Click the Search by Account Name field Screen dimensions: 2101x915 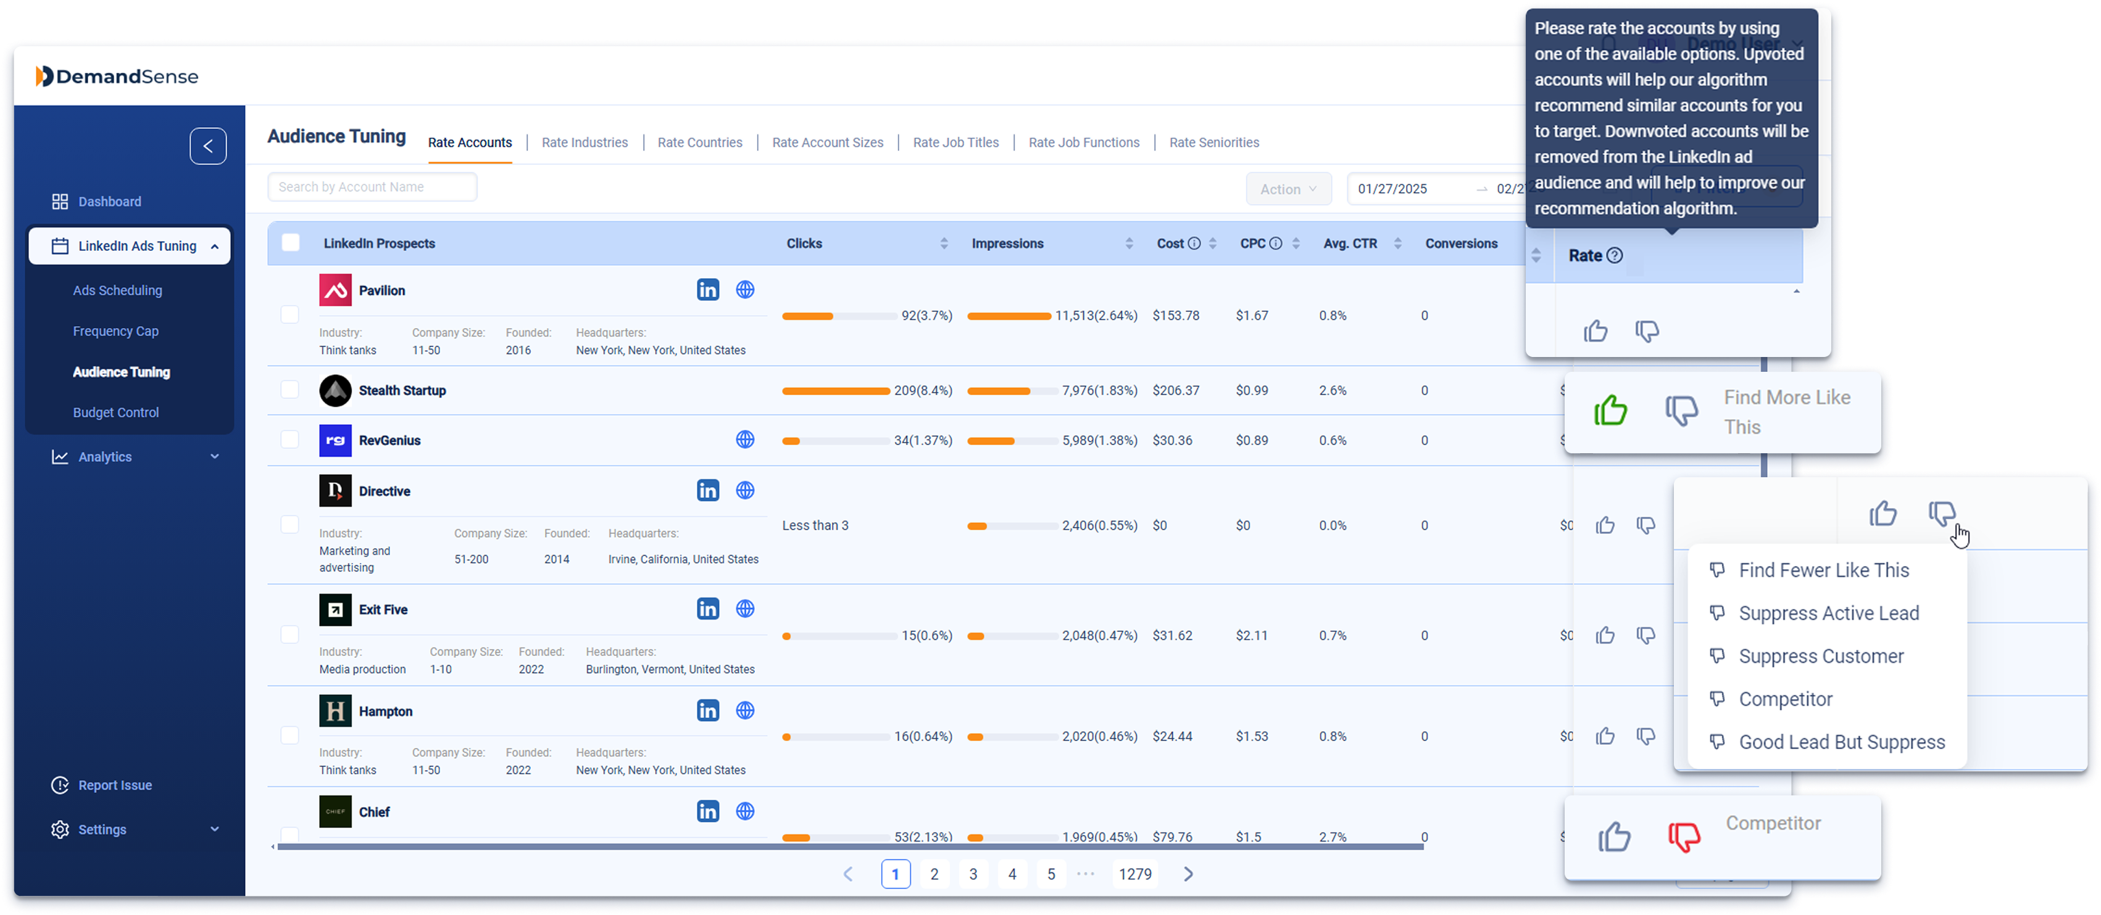(372, 187)
